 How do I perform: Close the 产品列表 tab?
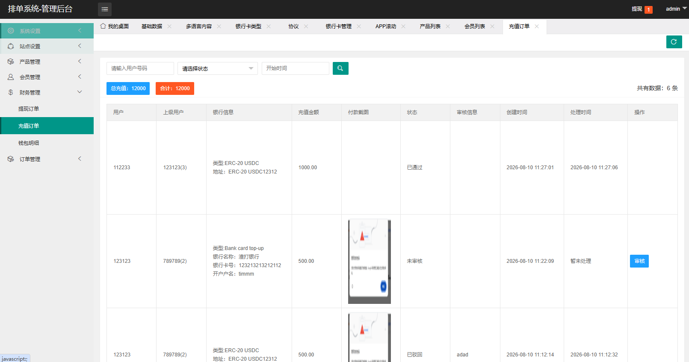pos(448,26)
